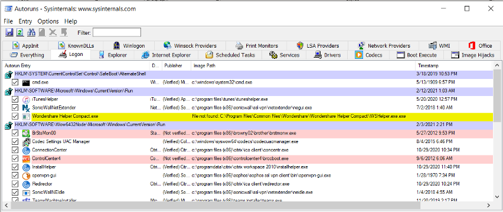Viewport: 503px width, 212px height.
Task: Click the BrStsMon00 green icon
Action: click(26, 133)
